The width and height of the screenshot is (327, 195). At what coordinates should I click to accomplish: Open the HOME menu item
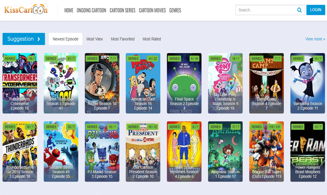coord(69,10)
